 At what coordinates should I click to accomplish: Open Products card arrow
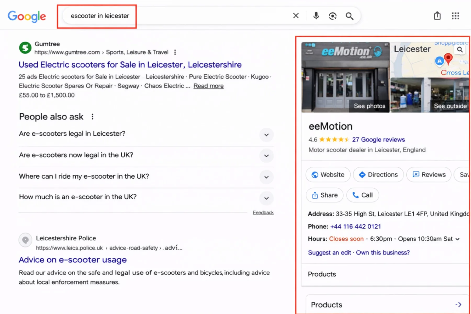click(458, 304)
